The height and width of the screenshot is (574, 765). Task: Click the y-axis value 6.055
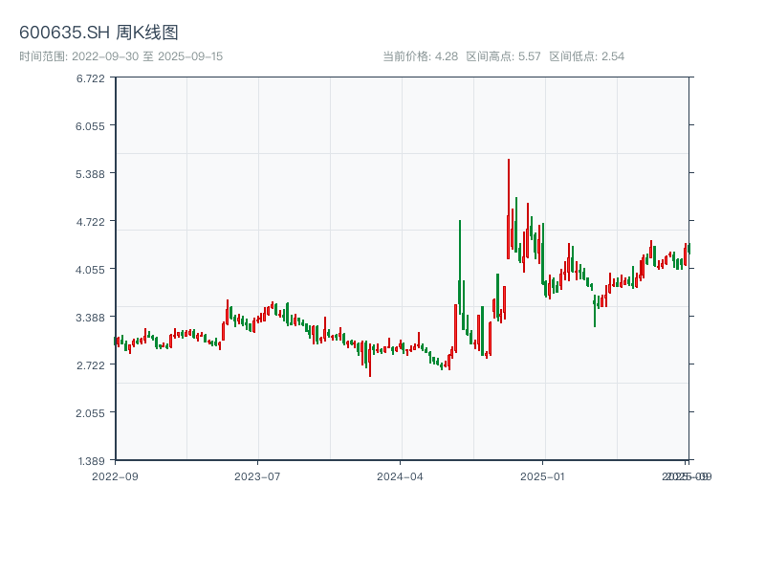click(x=90, y=126)
